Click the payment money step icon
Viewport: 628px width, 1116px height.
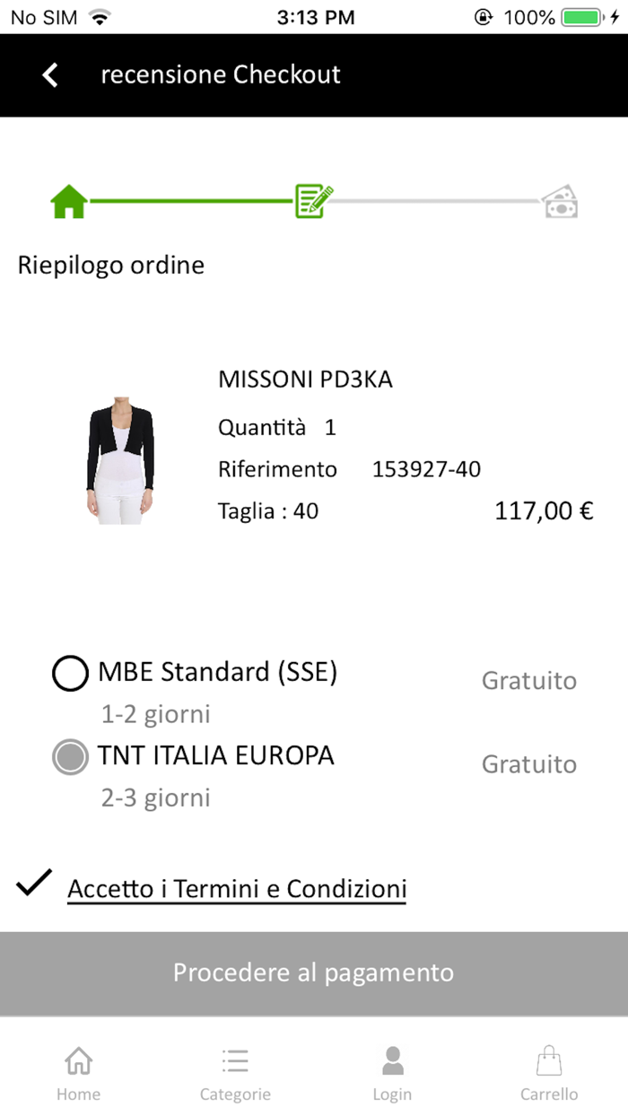point(559,203)
